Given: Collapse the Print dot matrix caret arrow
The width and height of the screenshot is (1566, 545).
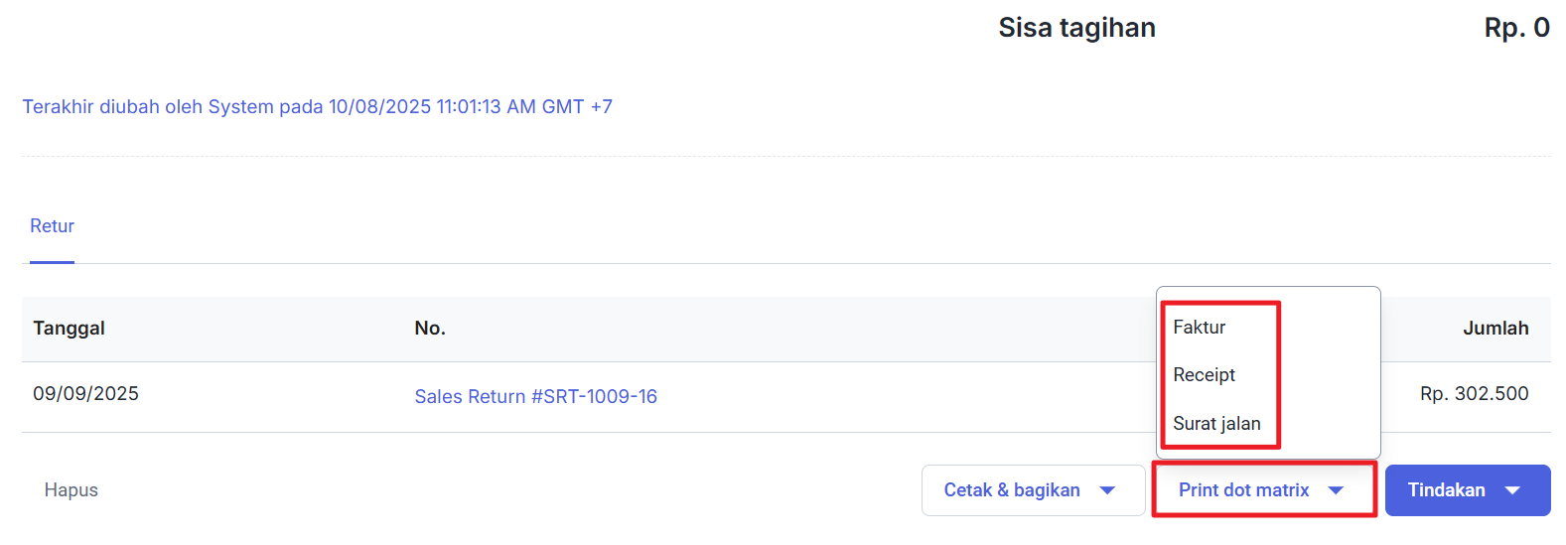Looking at the screenshot, I should point(1337,490).
